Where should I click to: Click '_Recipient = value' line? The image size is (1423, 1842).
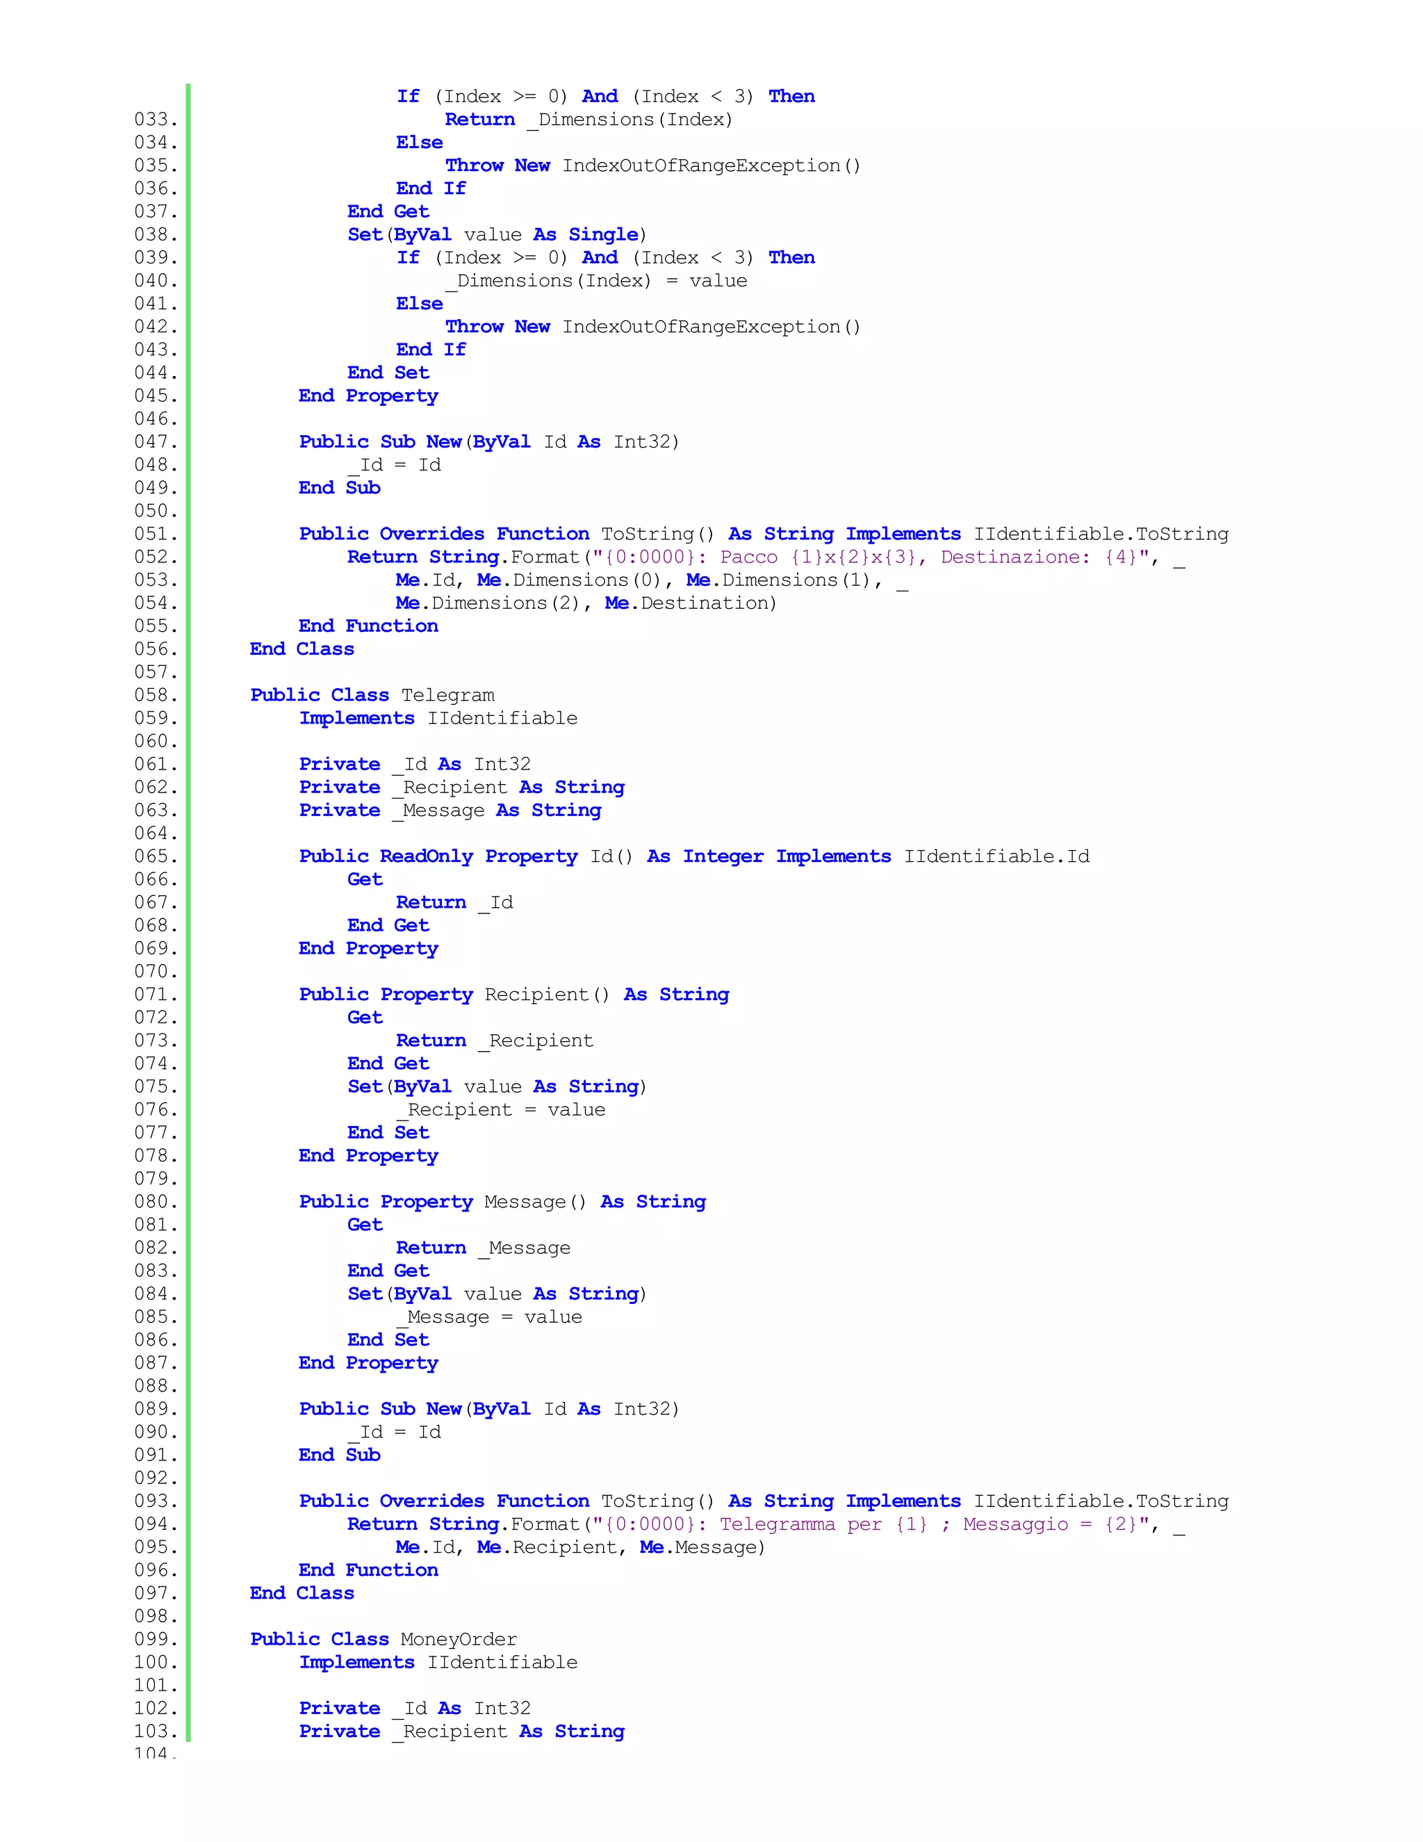coord(501,1110)
